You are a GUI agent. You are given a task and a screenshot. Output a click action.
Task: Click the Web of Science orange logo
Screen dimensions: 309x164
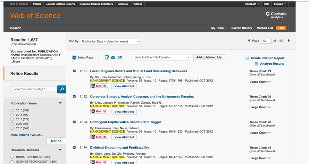coord(35,16)
